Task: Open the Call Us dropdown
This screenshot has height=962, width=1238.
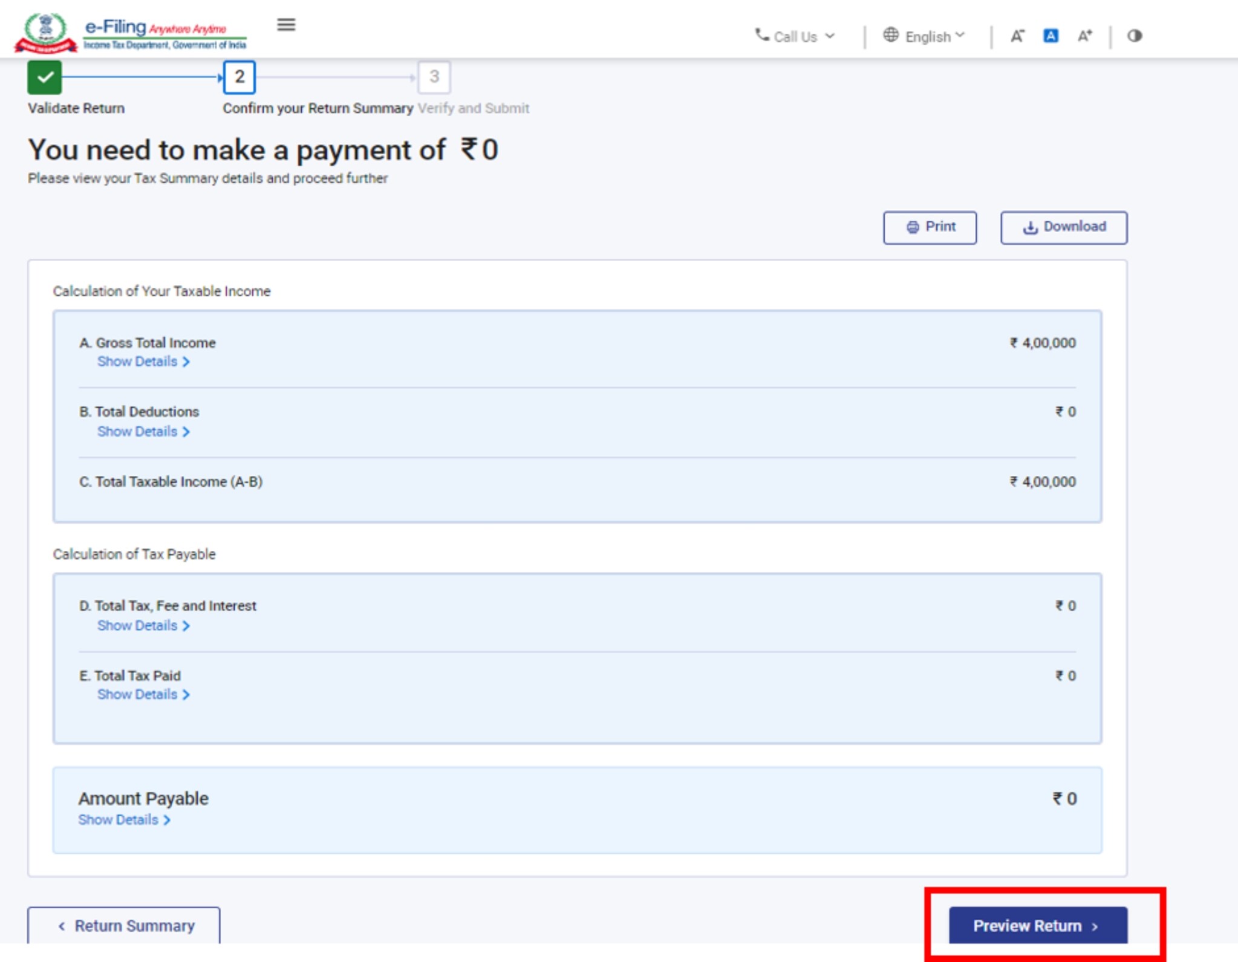Action: coord(795,37)
